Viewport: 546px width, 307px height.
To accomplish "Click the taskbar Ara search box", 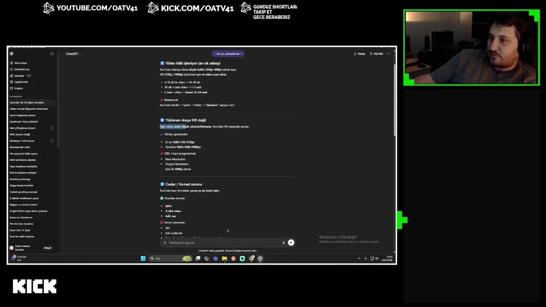I will click(x=171, y=258).
